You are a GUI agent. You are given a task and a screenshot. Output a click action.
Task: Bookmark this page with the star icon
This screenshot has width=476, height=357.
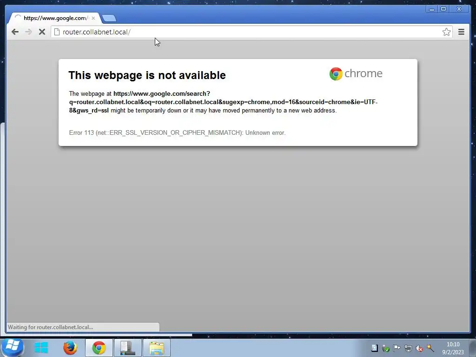446,32
